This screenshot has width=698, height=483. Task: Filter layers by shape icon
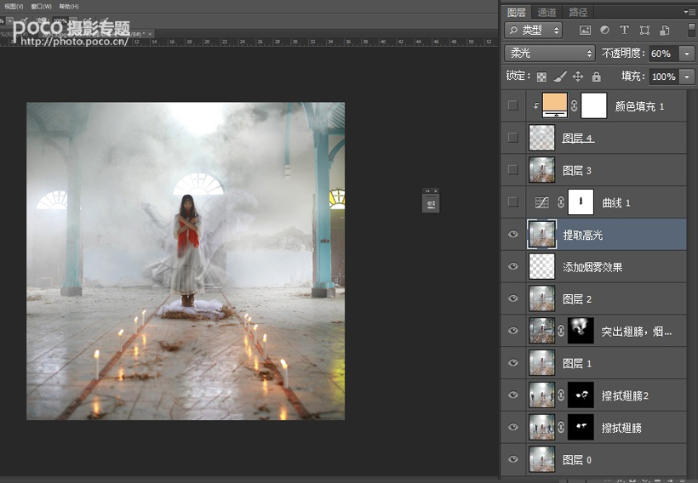click(x=644, y=30)
